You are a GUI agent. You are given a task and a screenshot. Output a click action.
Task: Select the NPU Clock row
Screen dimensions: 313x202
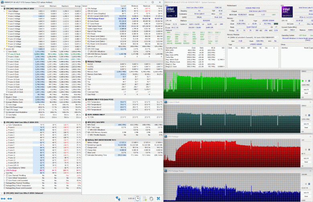click(x=122, y=124)
